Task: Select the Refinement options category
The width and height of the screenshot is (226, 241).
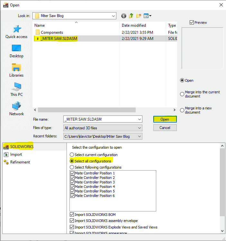Action: 17,162
